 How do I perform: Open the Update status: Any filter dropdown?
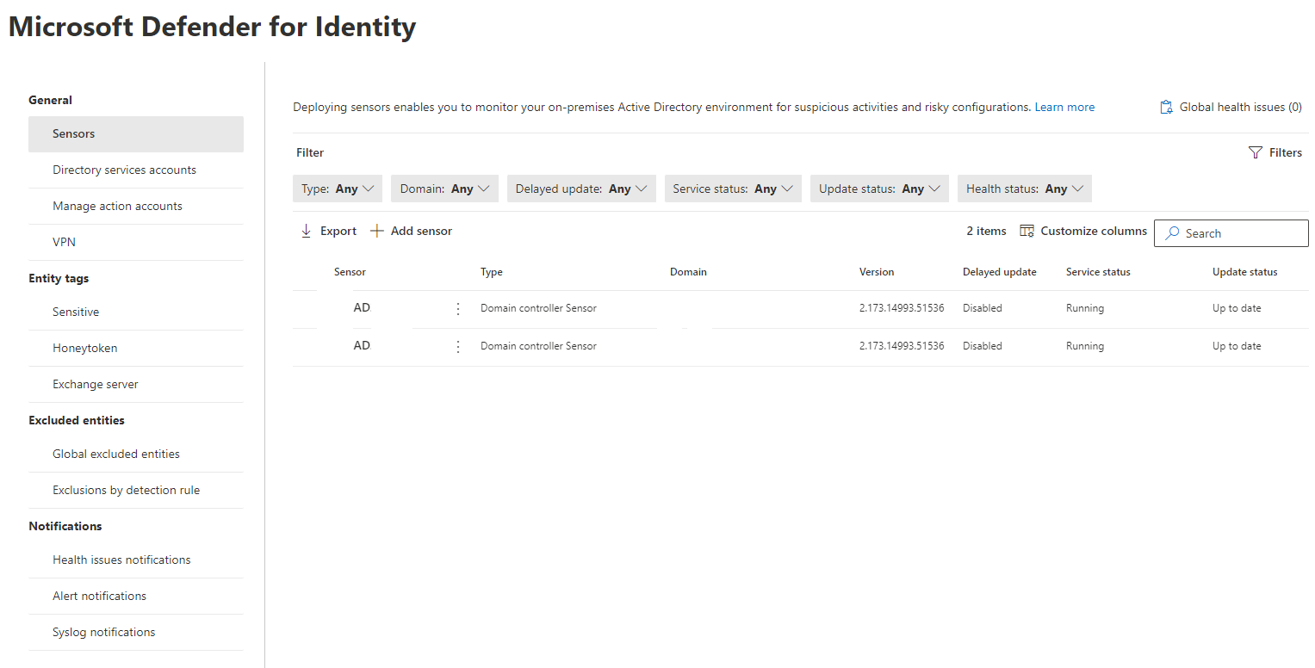[879, 189]
